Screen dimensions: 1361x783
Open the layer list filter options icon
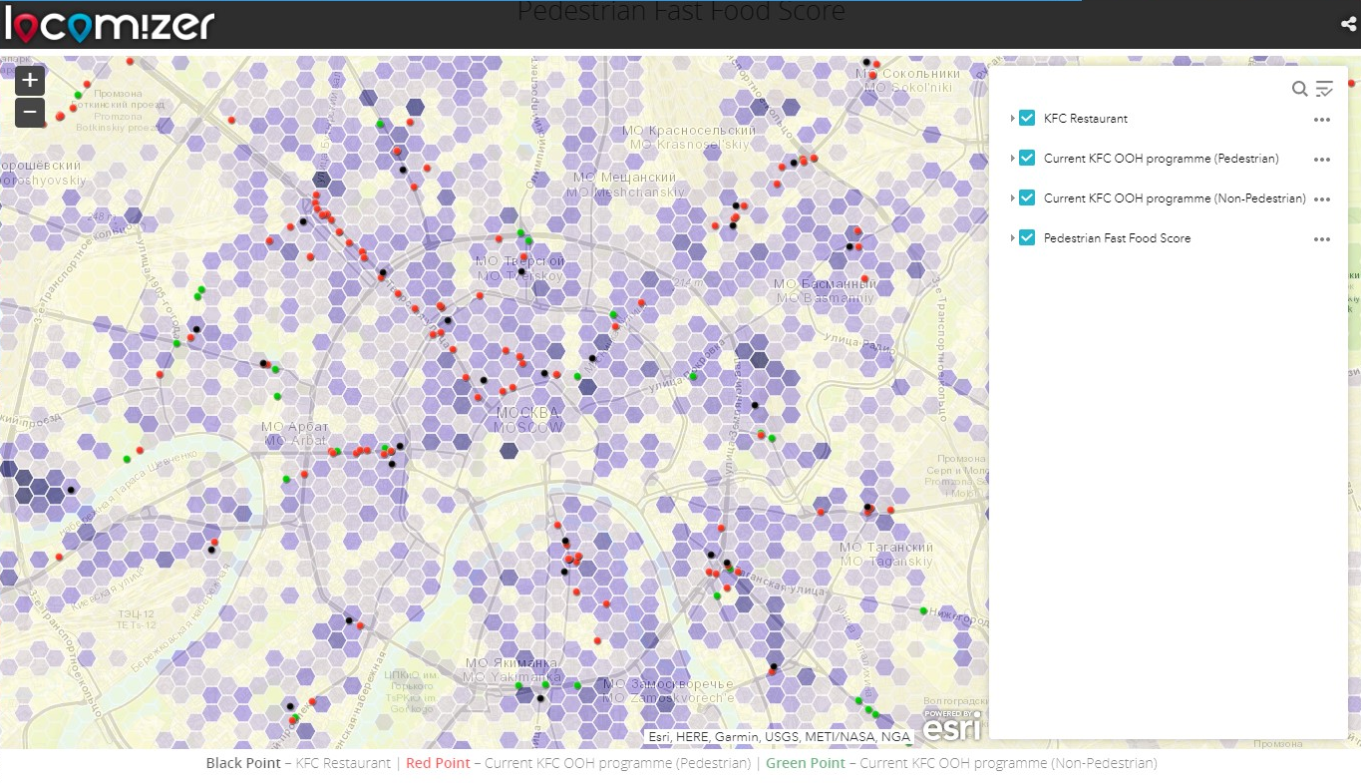click(1324, 89)
